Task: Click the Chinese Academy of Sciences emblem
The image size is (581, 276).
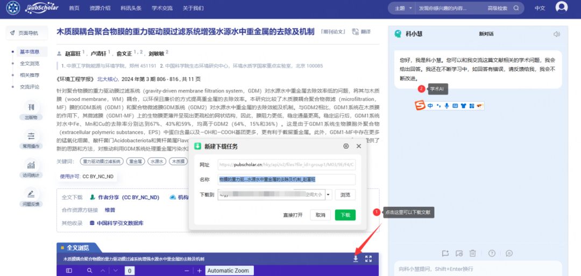Action: point(13,8)
